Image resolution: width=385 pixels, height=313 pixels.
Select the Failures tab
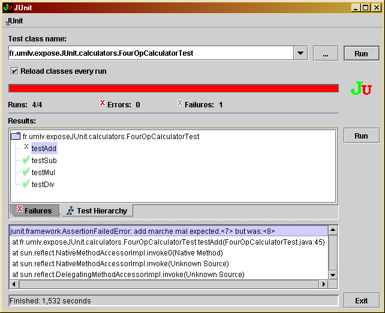35,210
